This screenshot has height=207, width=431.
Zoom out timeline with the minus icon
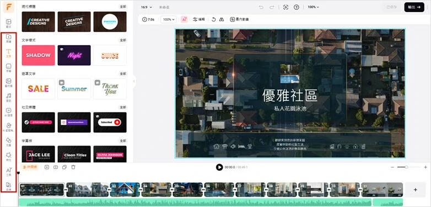click(x=392, y=167)
